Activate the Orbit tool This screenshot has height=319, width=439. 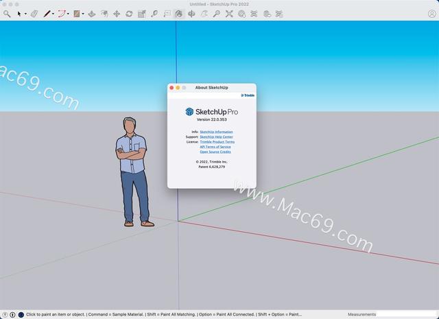click(191, 14)
